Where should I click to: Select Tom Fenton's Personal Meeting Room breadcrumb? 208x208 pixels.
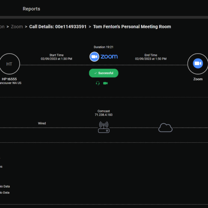[132, 27]
